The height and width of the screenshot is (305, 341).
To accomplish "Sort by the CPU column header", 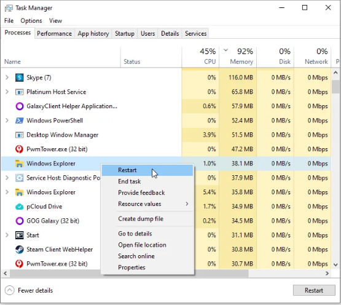I will (200, 57).
